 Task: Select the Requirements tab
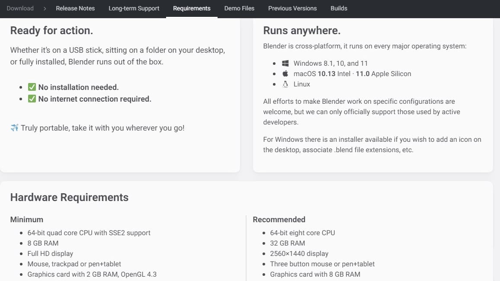(192, 8)
